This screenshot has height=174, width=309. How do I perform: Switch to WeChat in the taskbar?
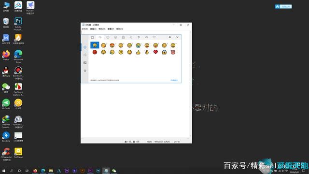114,171
